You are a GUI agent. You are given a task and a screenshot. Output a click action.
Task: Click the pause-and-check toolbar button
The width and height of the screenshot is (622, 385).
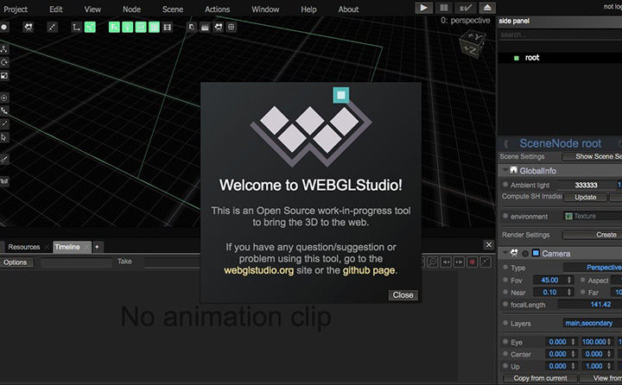coord(466,8)
